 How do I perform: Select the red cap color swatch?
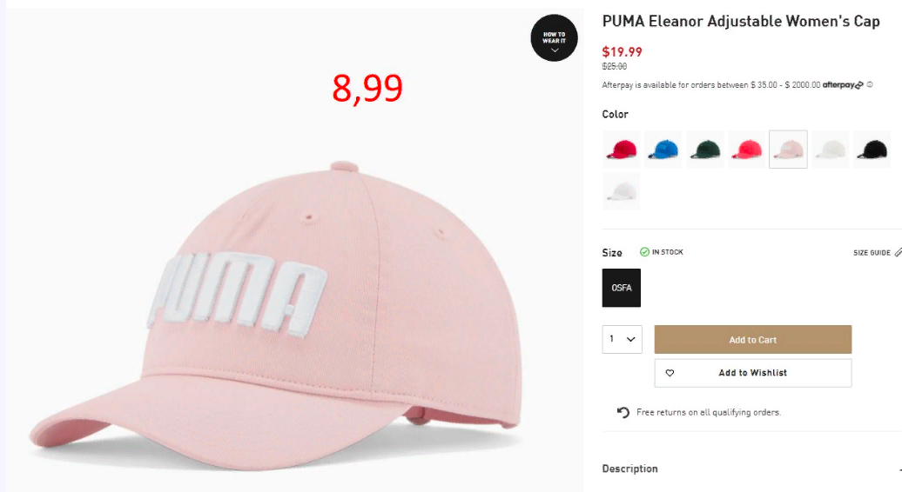point(622,150)
